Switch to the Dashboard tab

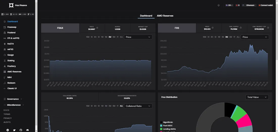[146, 16]
